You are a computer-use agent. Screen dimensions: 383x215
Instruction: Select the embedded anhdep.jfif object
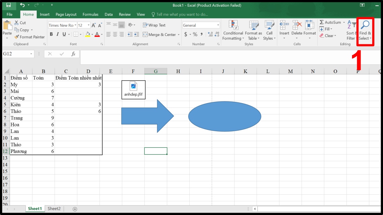click(133, 90)
